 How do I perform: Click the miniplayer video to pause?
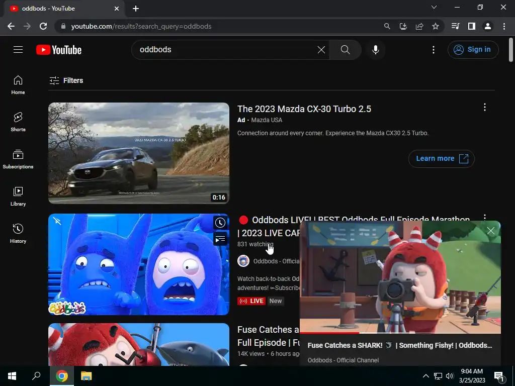coord(400,277)
